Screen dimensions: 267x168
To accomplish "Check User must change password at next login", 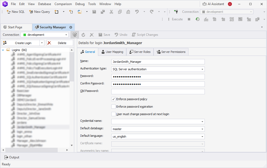I will click(x=113, y=114).
